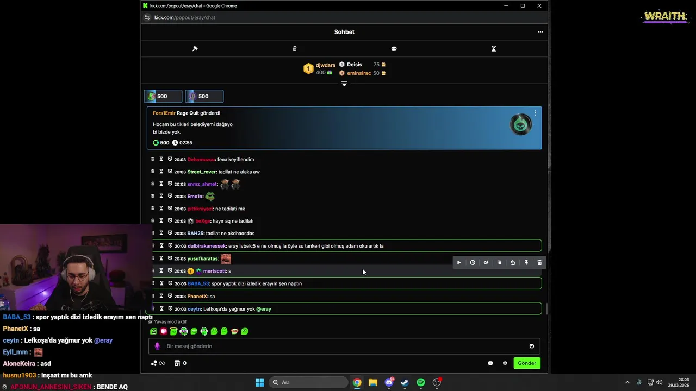Show hidden system tray icons chevron
The width and height of the screenshot is (696, 391).
pyautogui.click(x=627, y=382)
